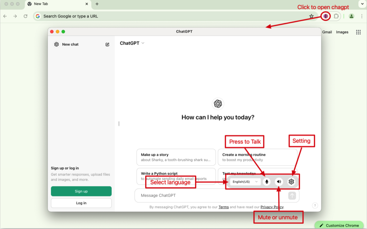Viewport: 367px width, 229px height.
Task: Start a new chat with the compose icon
Action: (107, 44)
